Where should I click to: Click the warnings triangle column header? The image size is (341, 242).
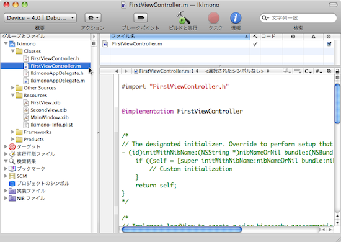pos(313,37)
